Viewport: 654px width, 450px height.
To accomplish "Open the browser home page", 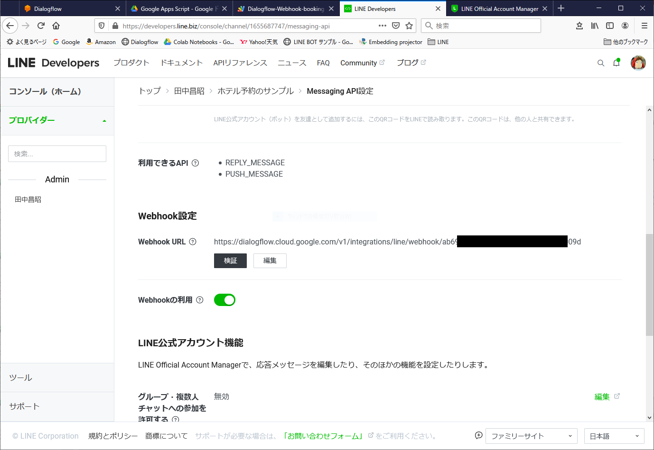I will [x=56, y=26].
